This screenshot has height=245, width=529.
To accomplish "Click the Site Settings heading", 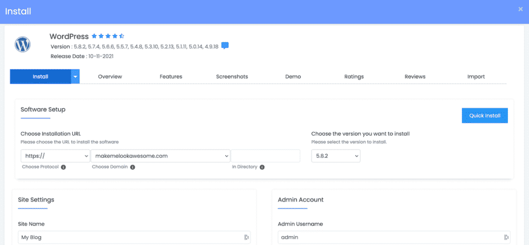I will [36, 200].
